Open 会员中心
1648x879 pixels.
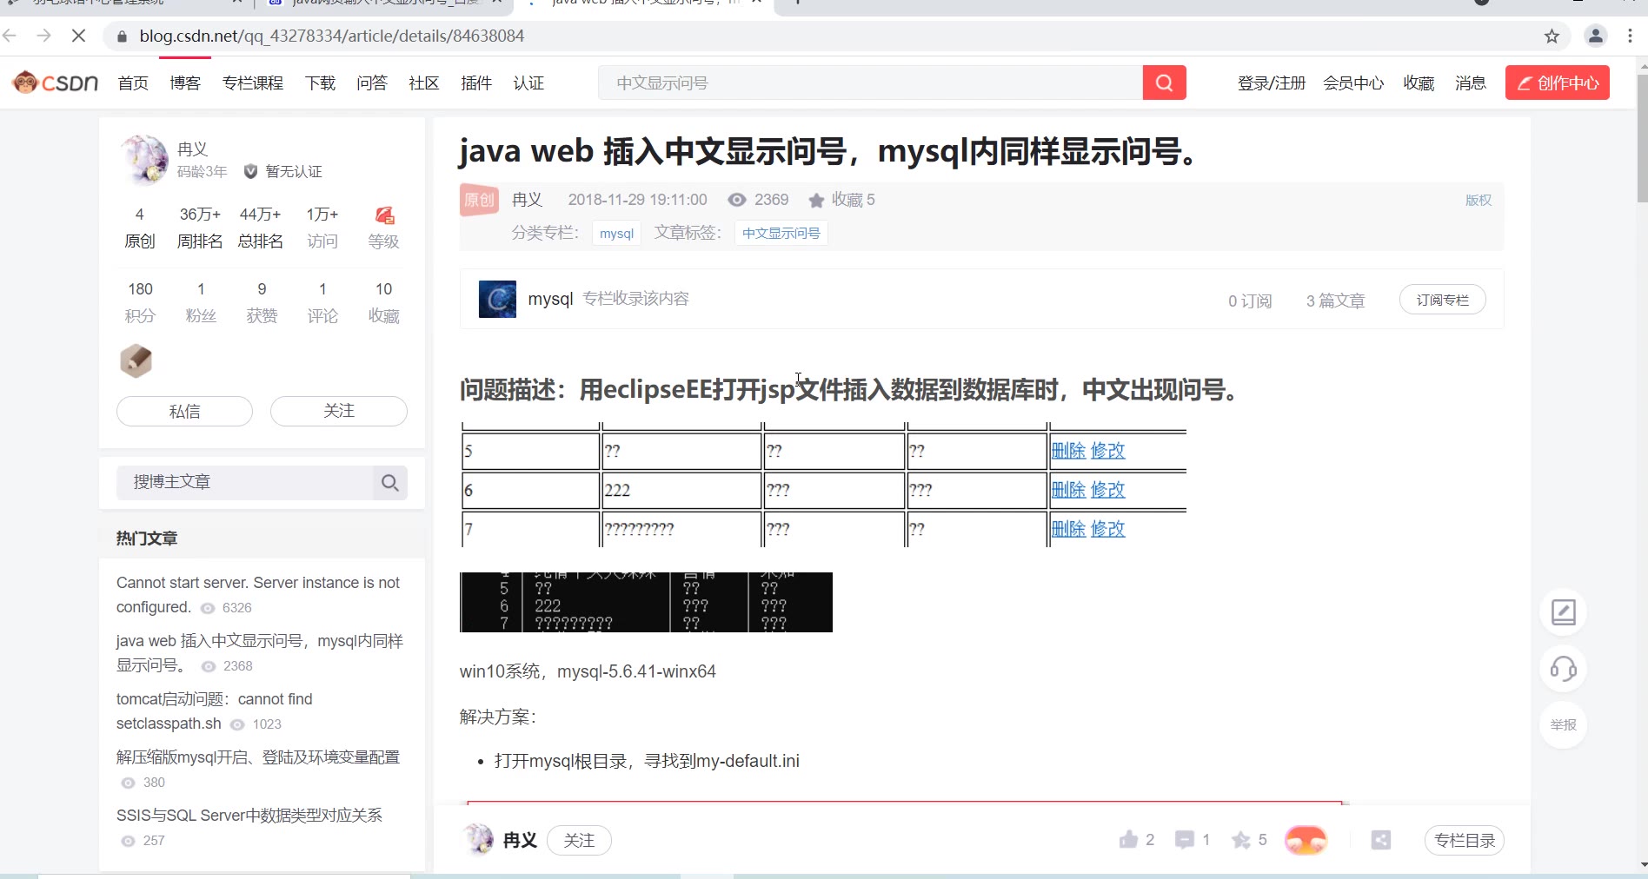click(x=1353, y=83)
